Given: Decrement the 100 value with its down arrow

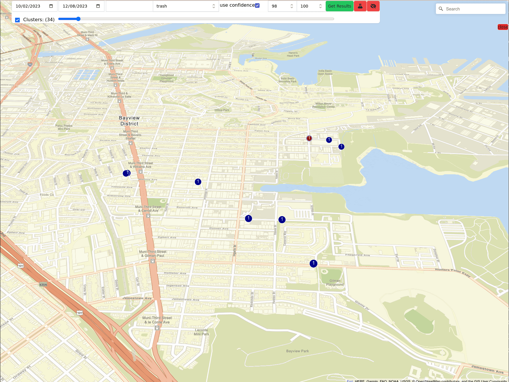Looking at the screenshot, I should point(320,8).
